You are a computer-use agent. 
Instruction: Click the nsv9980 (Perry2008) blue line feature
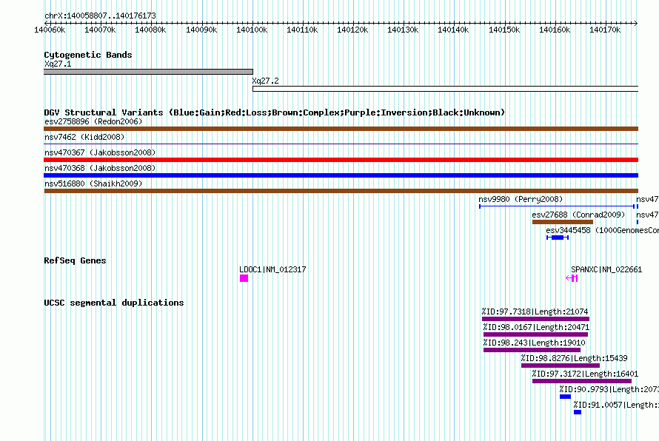[x=557, y=206]
